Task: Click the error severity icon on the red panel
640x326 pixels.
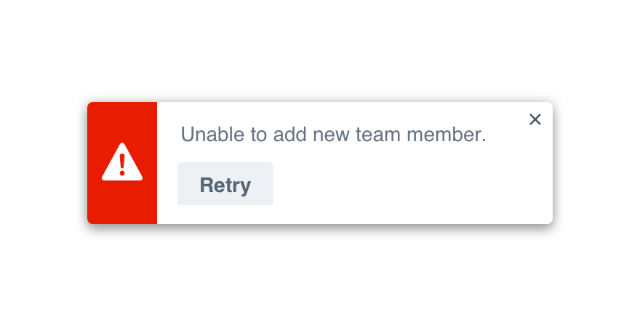Action: (122, 162)
